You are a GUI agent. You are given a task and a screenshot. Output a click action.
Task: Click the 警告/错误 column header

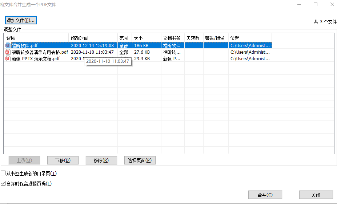(x=216, y=38)
